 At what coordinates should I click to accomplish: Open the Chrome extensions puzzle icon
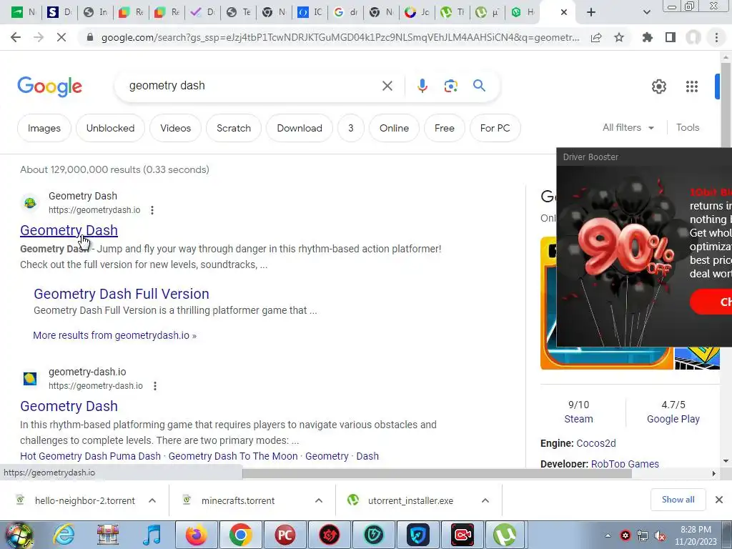647,38
